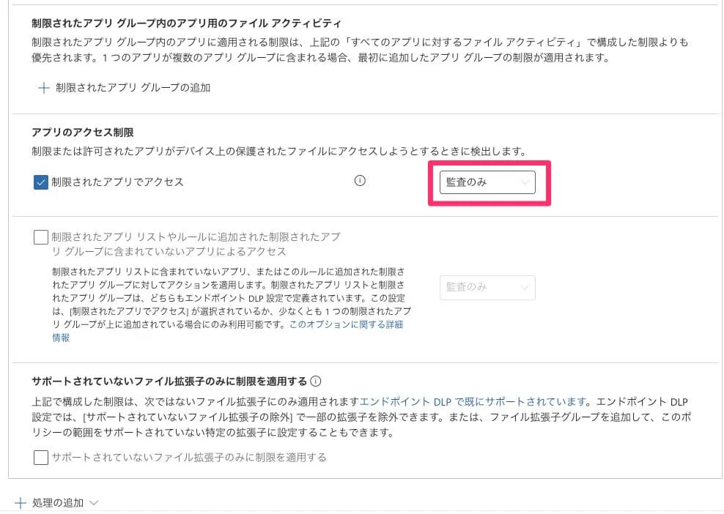Screen dimensions: 724x514
Task: Open the greyed-out 監査のみ dropdown
Action: tap(487, 288)
